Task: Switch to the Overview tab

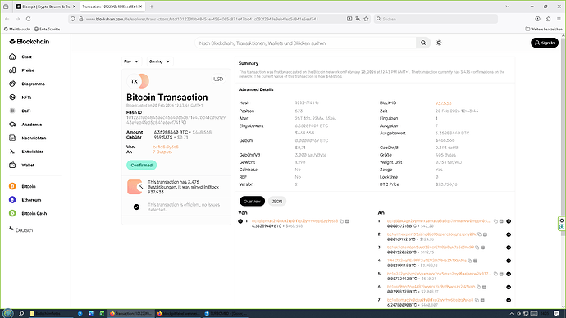Action: (x=252, y=201)
